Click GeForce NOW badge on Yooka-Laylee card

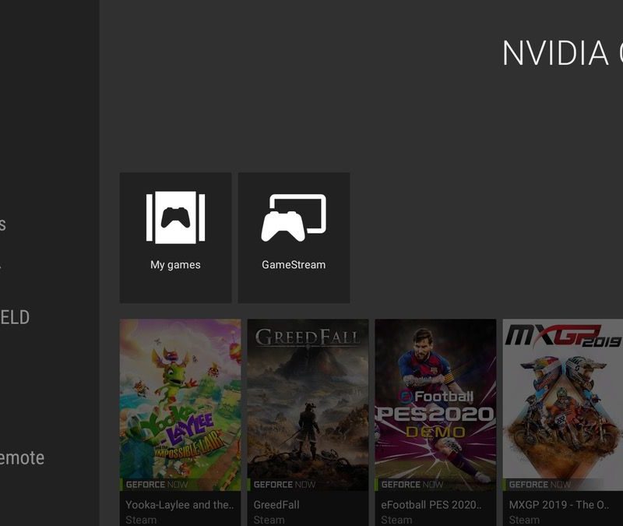[x=157, y=485]
